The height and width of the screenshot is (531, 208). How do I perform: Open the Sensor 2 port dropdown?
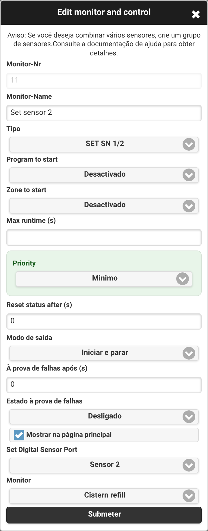tap(104, 465)
